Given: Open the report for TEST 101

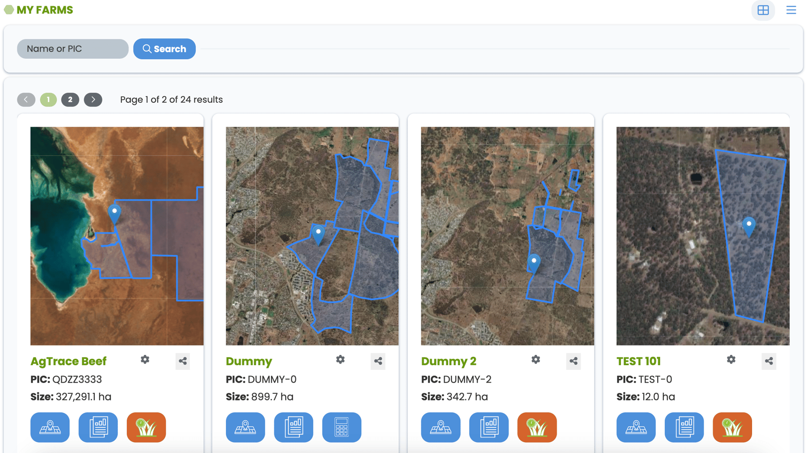Looking at the screenshot, I should point(684,427).
